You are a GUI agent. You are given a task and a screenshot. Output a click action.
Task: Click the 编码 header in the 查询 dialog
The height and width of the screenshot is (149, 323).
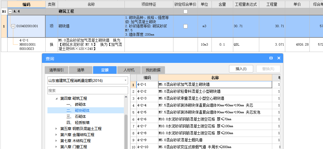147,78
